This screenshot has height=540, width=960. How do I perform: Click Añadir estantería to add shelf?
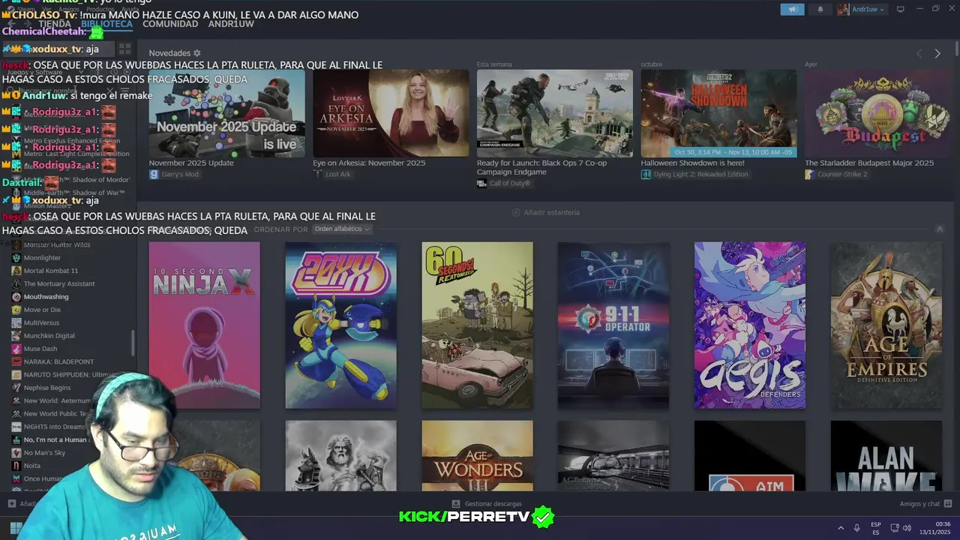(x=545, y=212)
